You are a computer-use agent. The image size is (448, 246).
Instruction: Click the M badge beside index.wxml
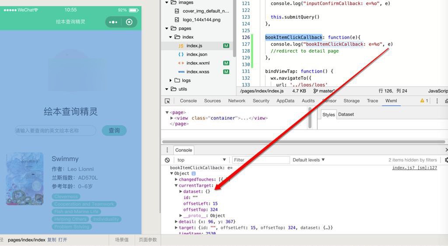(226, 63)
